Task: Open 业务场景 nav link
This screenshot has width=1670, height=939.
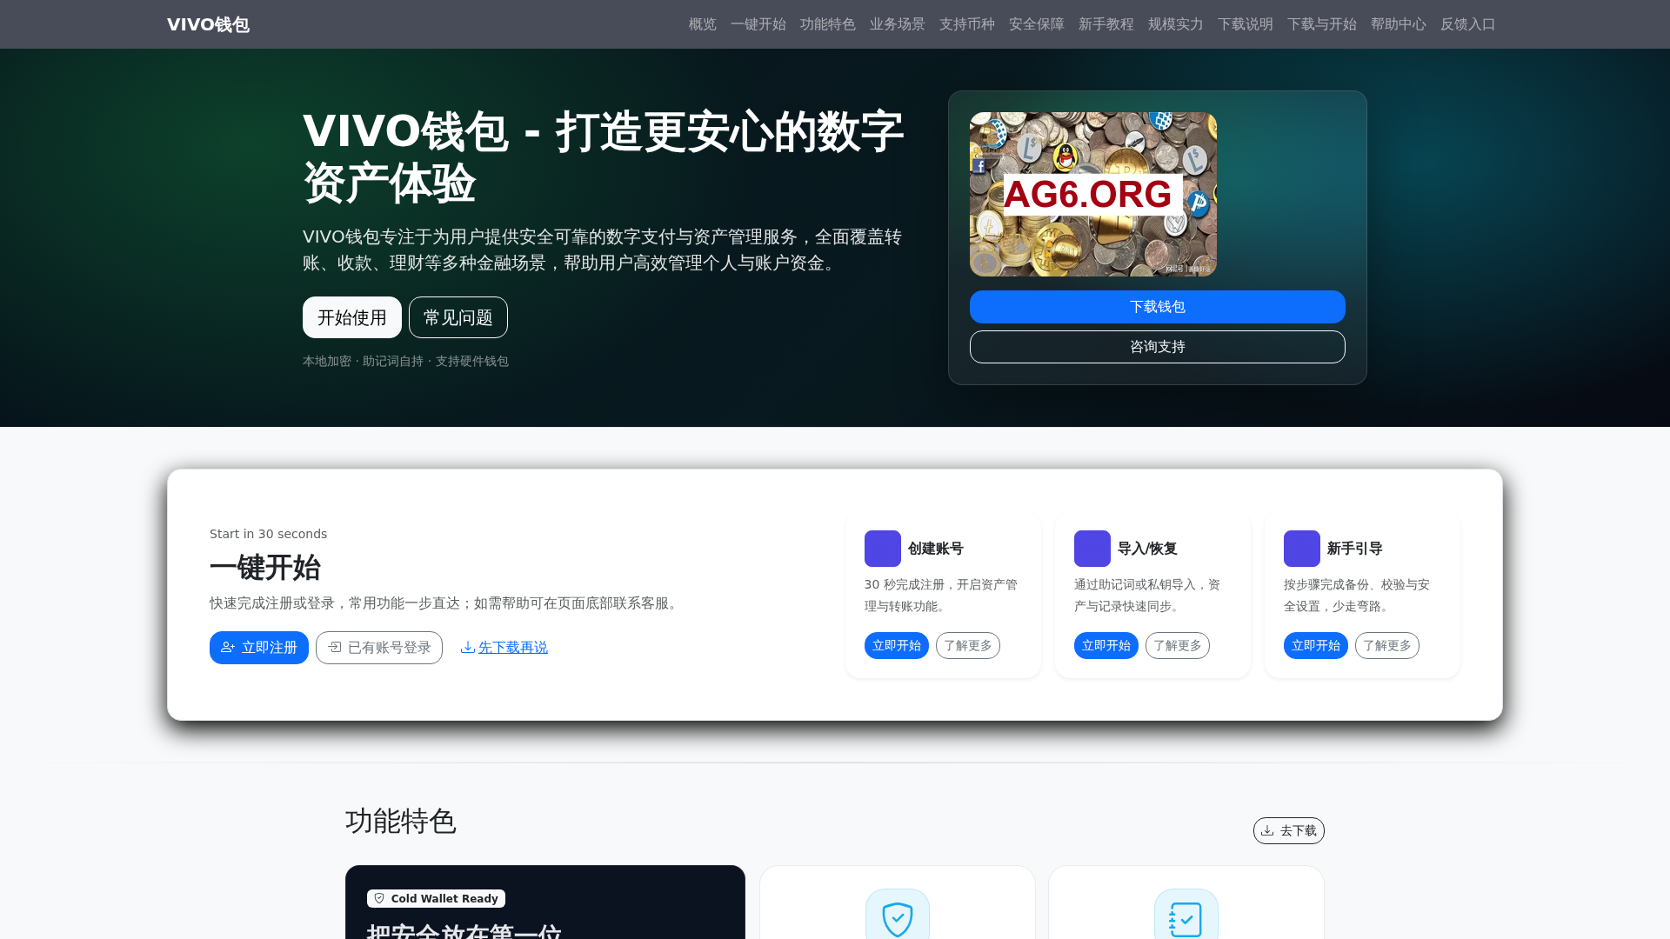Action: (897, 24)
